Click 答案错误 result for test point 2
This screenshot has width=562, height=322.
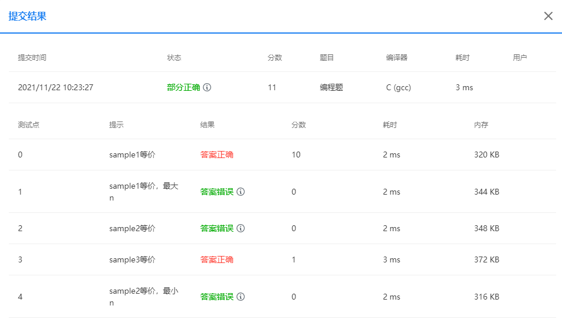217,228
